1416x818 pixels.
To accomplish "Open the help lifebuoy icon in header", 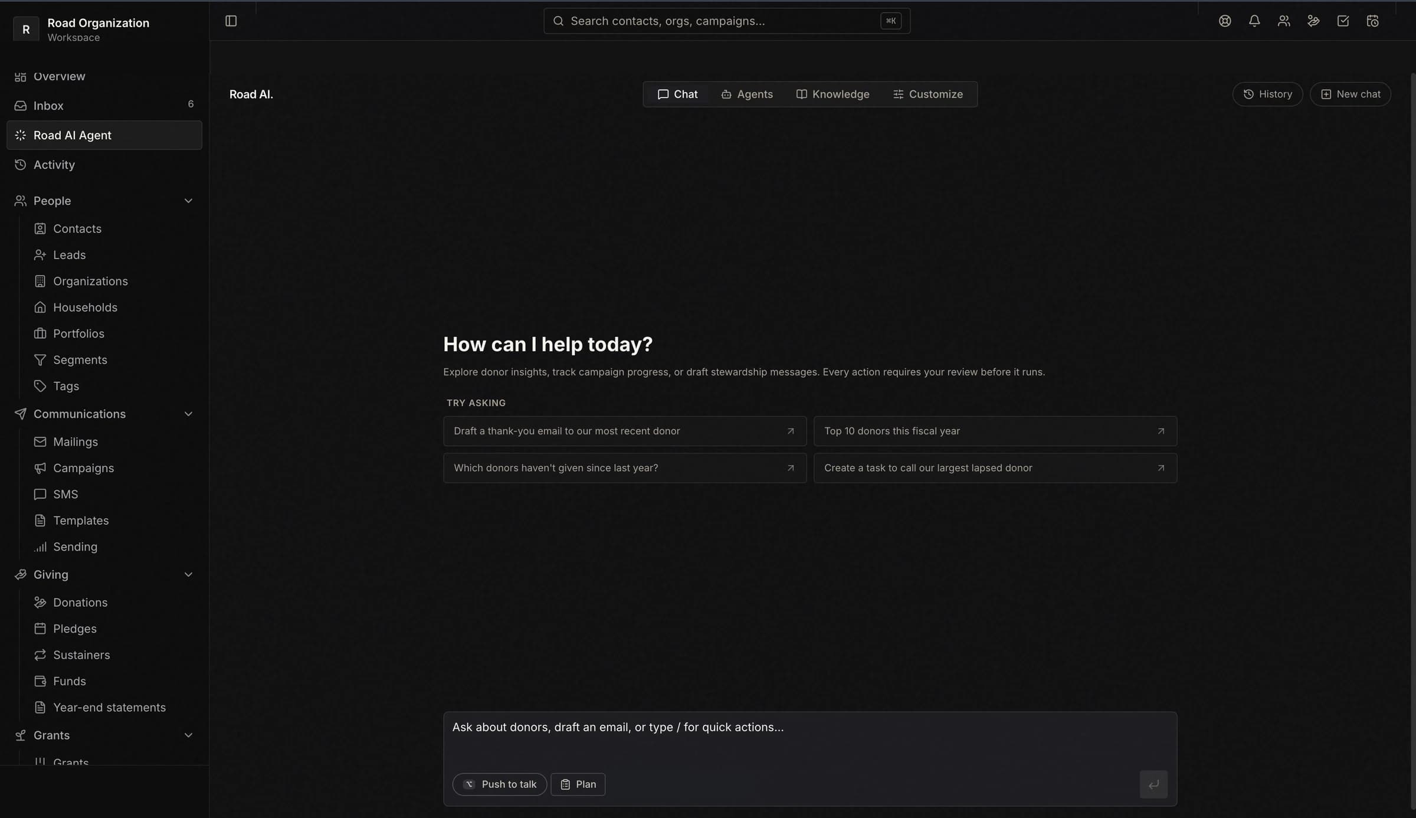I will coord(1225,21).
